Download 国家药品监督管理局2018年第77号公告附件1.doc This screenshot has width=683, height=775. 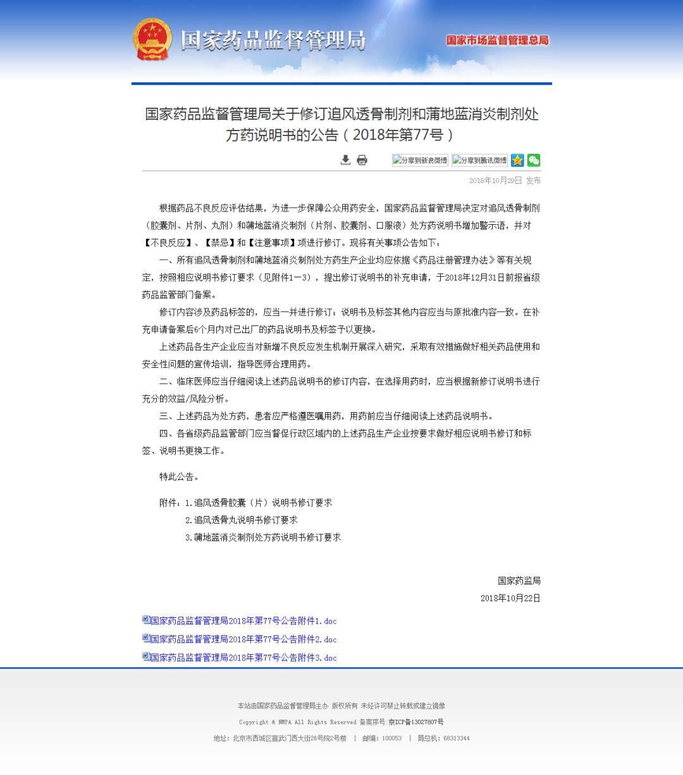point(243,621)
